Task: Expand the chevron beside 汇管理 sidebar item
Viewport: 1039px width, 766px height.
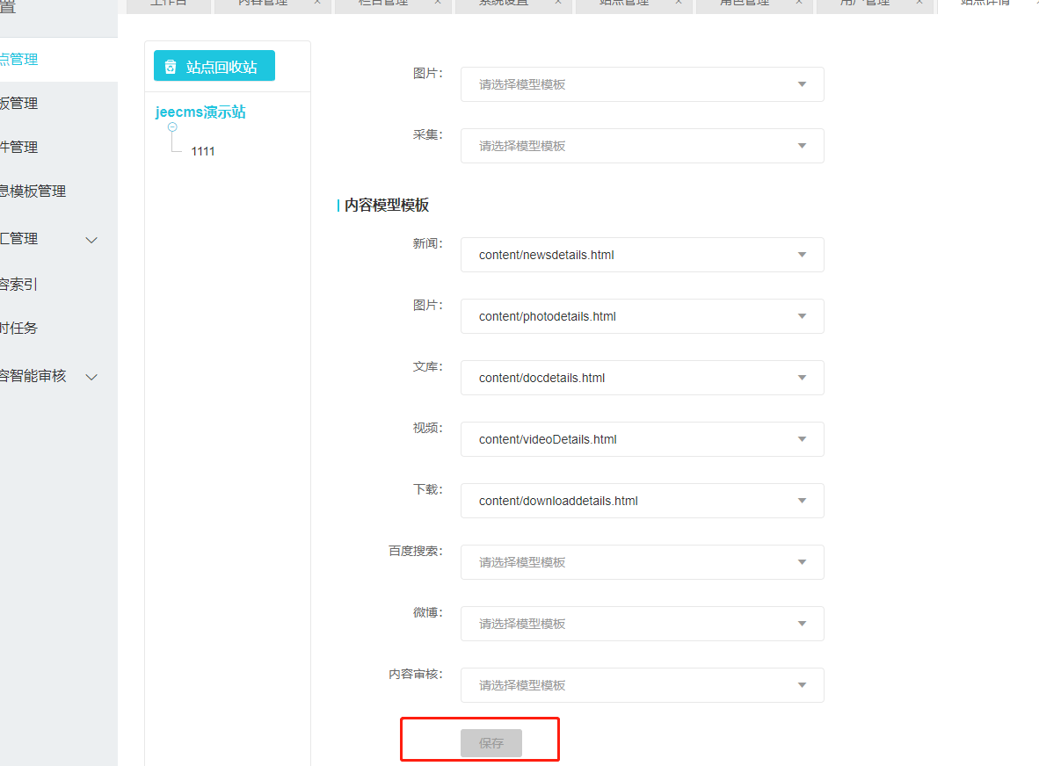Action: [x=91, y=240]
